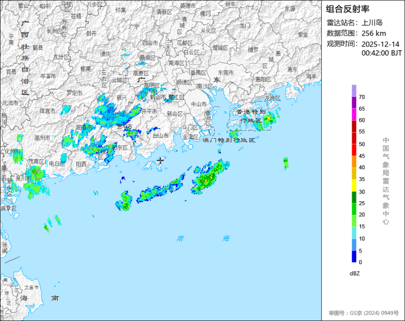405x321 pixels.
Task: Click the 高要区 map label
Action: [141, 73]
